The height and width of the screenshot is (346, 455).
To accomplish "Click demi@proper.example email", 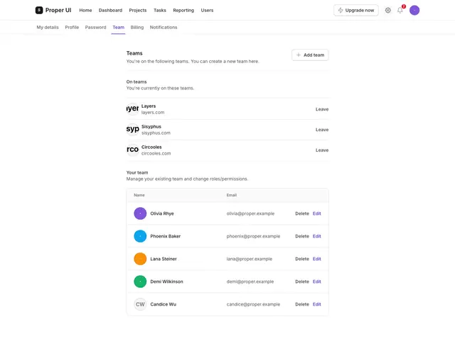I will [x=250, y=281].
